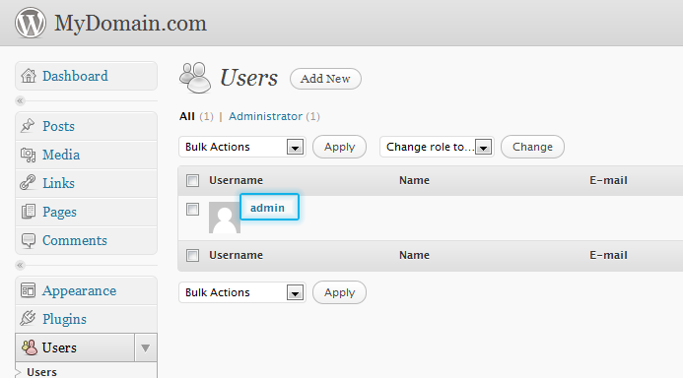
Task: Click the Name column header at top
Action: click(414, 180)
